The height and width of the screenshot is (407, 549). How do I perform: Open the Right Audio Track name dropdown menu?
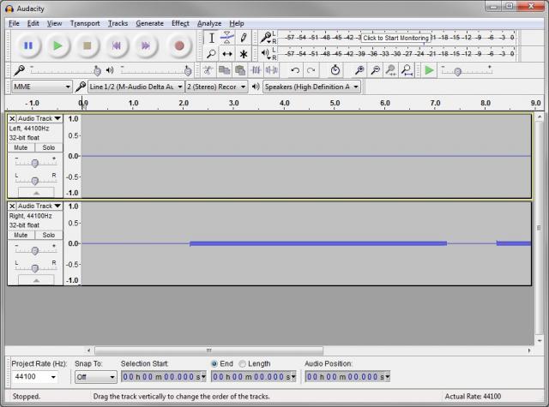[39, 206]
